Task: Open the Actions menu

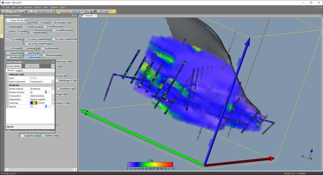Action: click(x=38, y=7)
